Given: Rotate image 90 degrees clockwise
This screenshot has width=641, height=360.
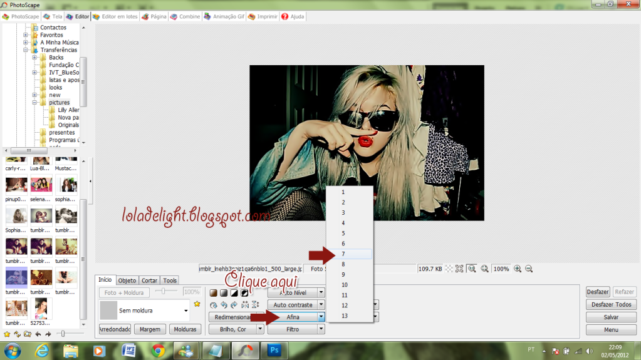Looking at the screenshot, I should point(234,305).
